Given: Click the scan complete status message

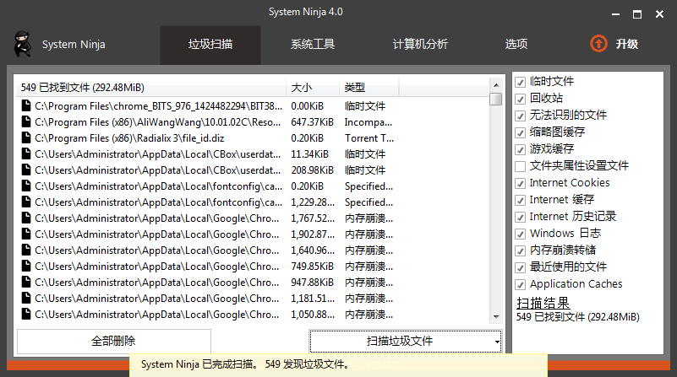Looking at the screenshot, I should click(245, 364).
